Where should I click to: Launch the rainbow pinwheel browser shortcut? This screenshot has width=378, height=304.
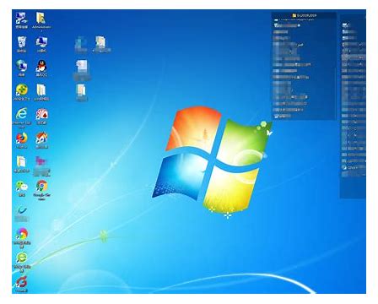pos(22,234)
